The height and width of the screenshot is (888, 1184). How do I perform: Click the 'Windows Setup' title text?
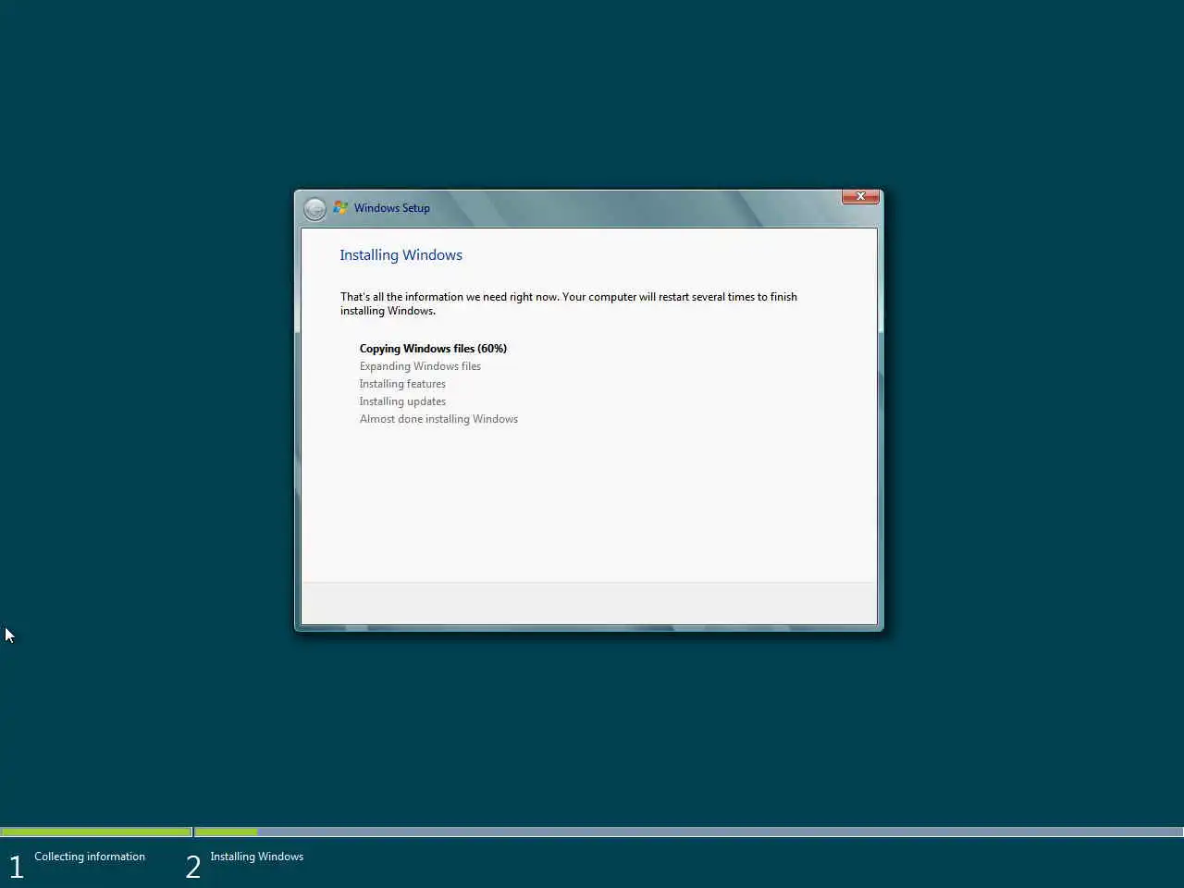tap(392, 208)
